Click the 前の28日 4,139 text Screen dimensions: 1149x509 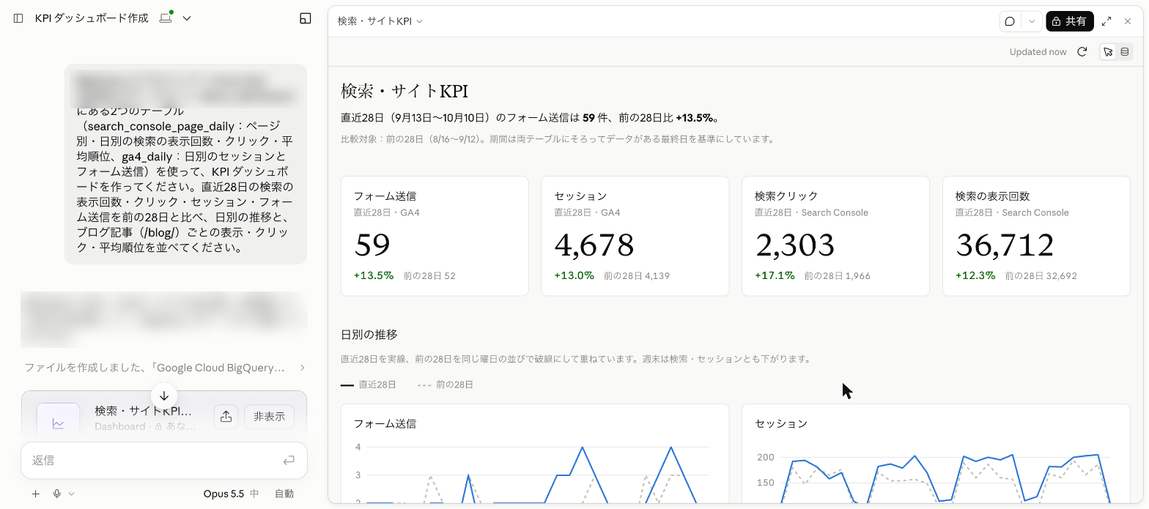point(637,276)
